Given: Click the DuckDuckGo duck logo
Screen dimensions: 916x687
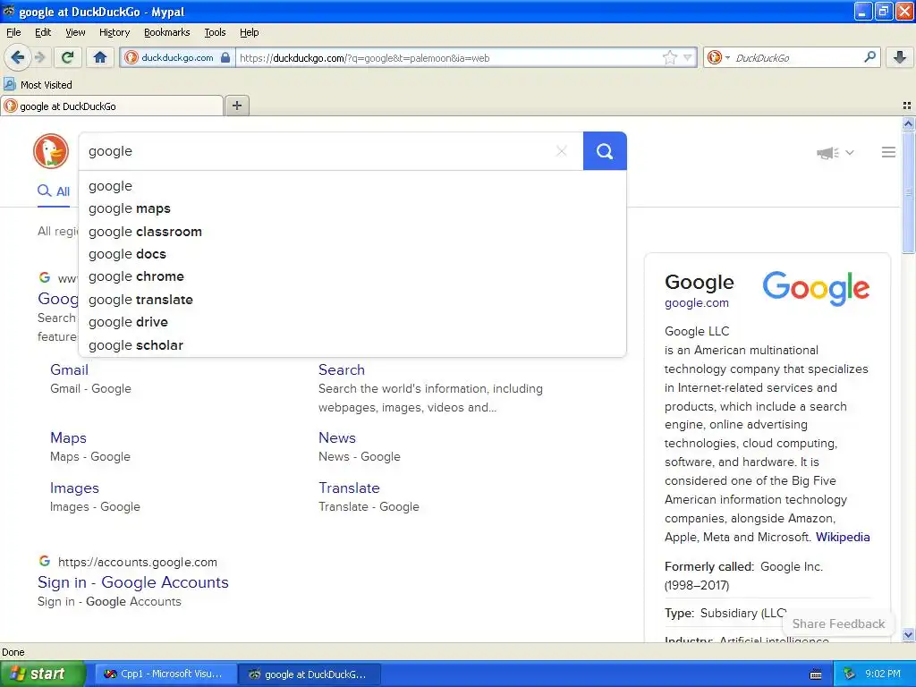Looking at the screenshot, I should (x=51, y=151).
